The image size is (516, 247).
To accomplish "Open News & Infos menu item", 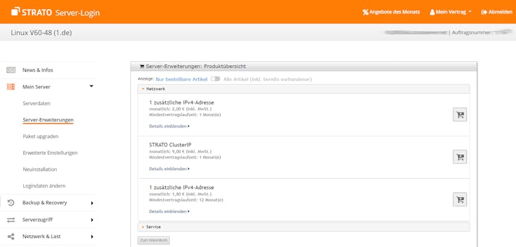I will click(37, 70).
